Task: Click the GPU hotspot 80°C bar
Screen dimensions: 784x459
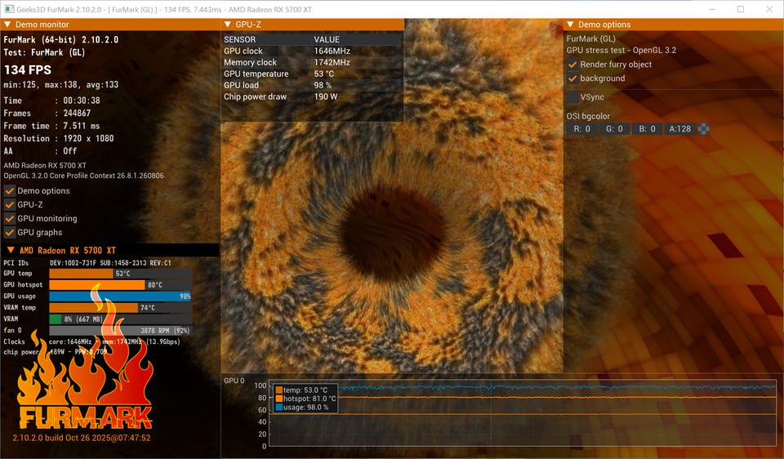Action: 121,285
